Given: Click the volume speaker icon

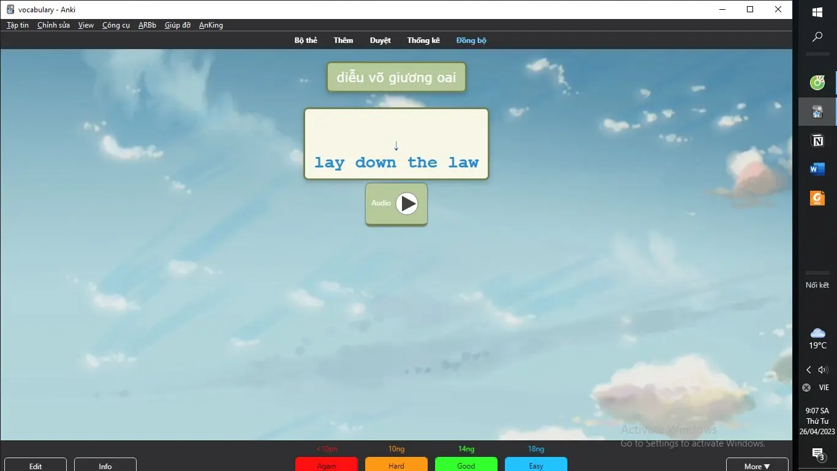Looking at the screenshot, I should coord(823,370).
